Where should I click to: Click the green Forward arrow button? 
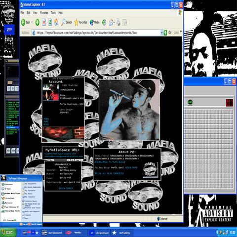click(x=38, y=22)
